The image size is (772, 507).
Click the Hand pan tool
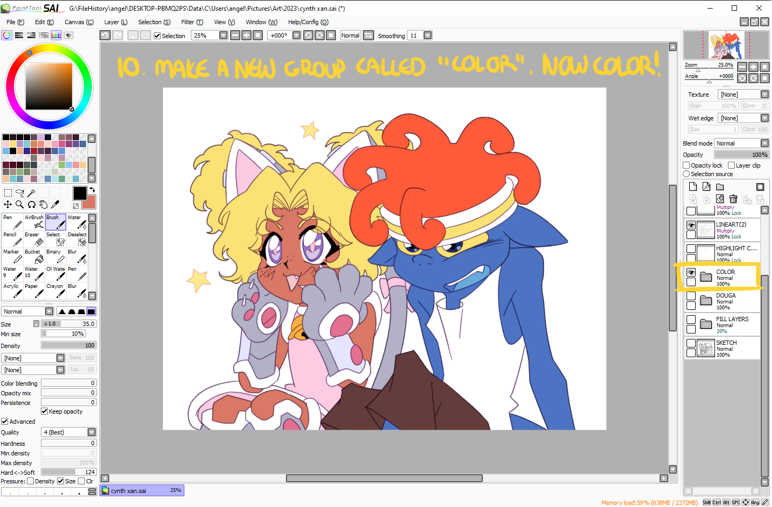[43, 205]
